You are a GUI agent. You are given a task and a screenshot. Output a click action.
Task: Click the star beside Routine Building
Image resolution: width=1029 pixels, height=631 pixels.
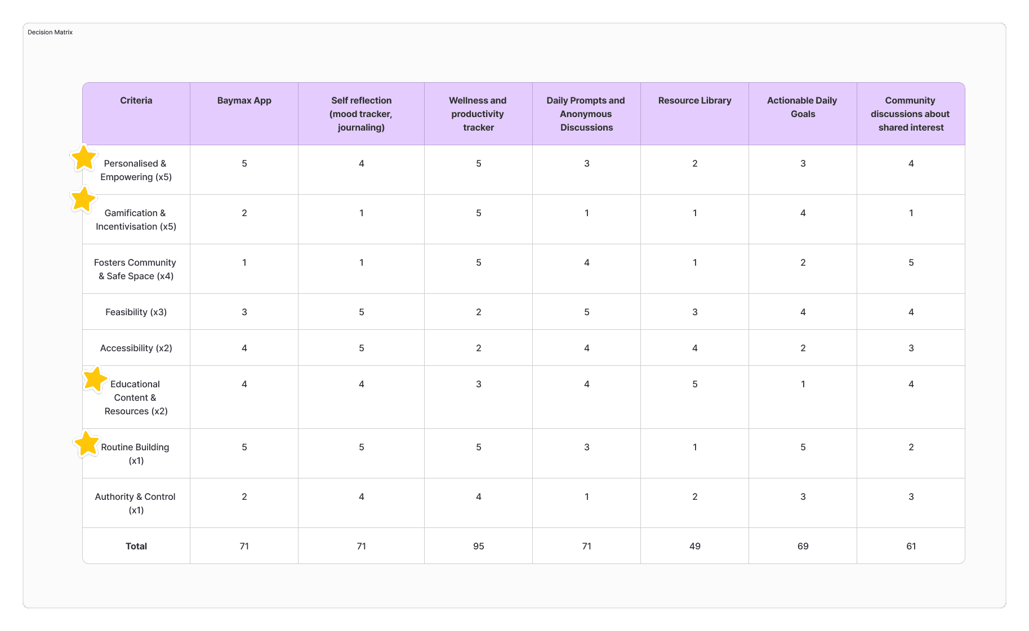[x=87, y=444]
